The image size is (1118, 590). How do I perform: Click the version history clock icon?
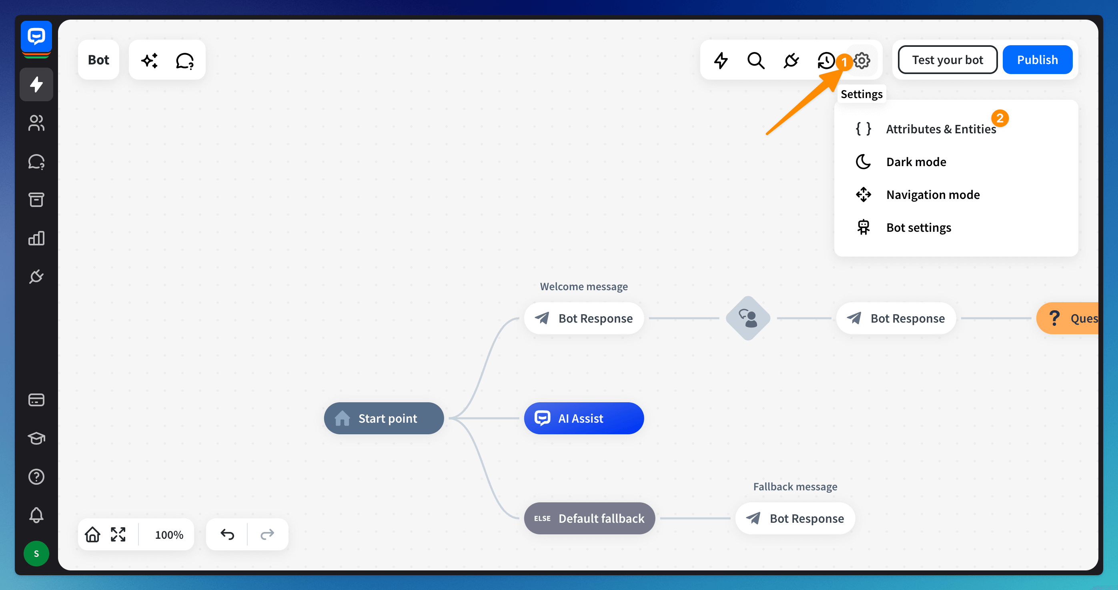[x=825, y=60]
